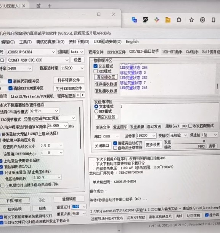Click the black pen extension icon

[145, 19]
